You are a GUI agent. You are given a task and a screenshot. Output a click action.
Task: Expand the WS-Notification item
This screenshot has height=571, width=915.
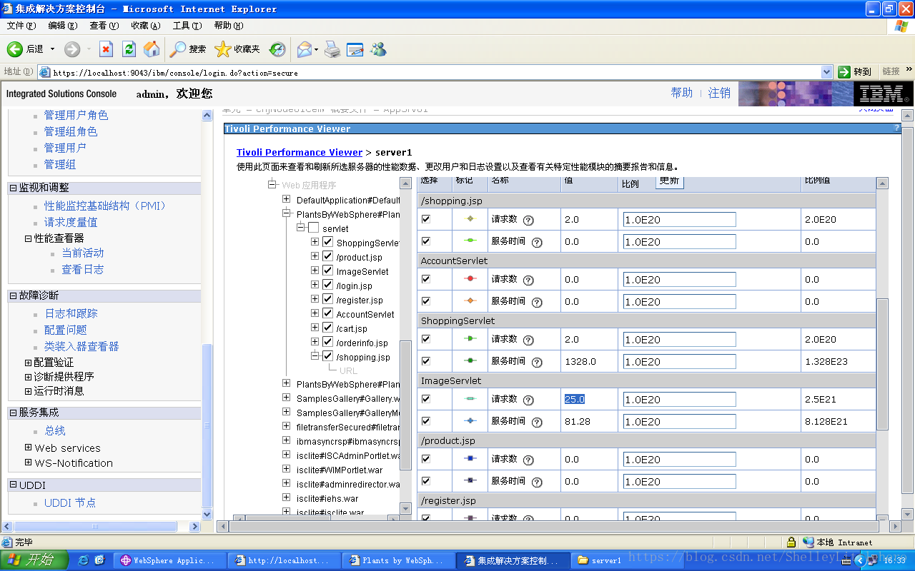pyautogui.click(x=29, y=463)
